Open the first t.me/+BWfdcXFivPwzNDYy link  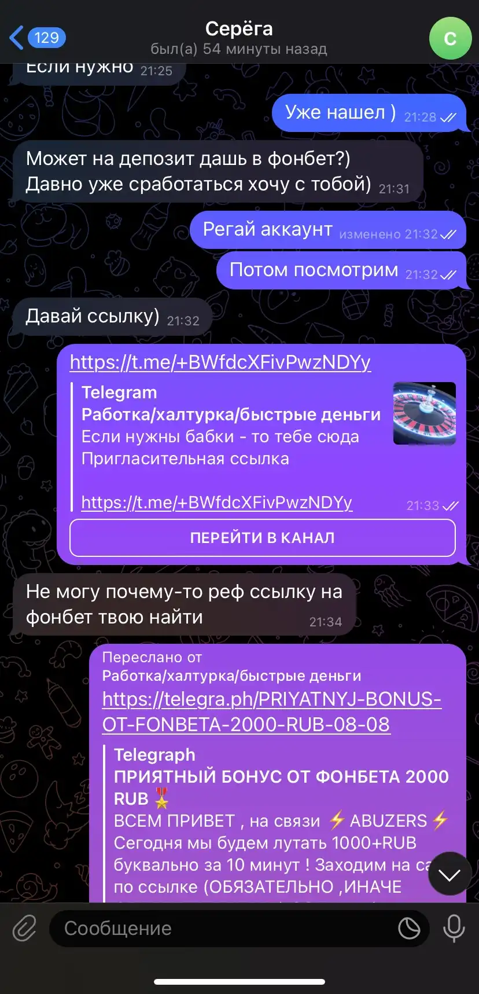220,362
